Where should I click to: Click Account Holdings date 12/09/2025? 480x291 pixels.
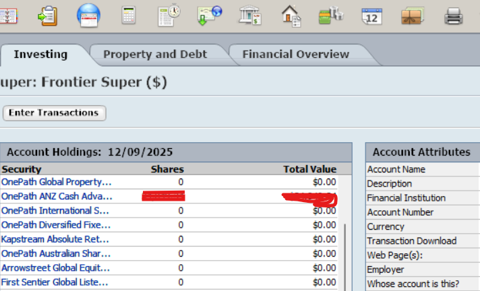click(140, 152)
